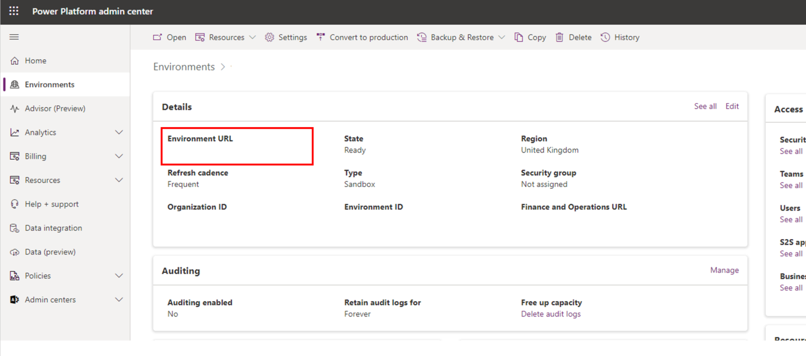Screen dimensions: 806x356
Task: Go to Home in the sidebar
Action: 65,61
